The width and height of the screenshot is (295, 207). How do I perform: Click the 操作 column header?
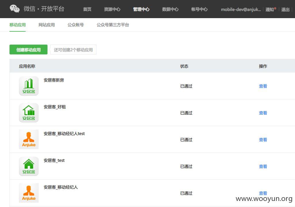click(x=263, y=66)
